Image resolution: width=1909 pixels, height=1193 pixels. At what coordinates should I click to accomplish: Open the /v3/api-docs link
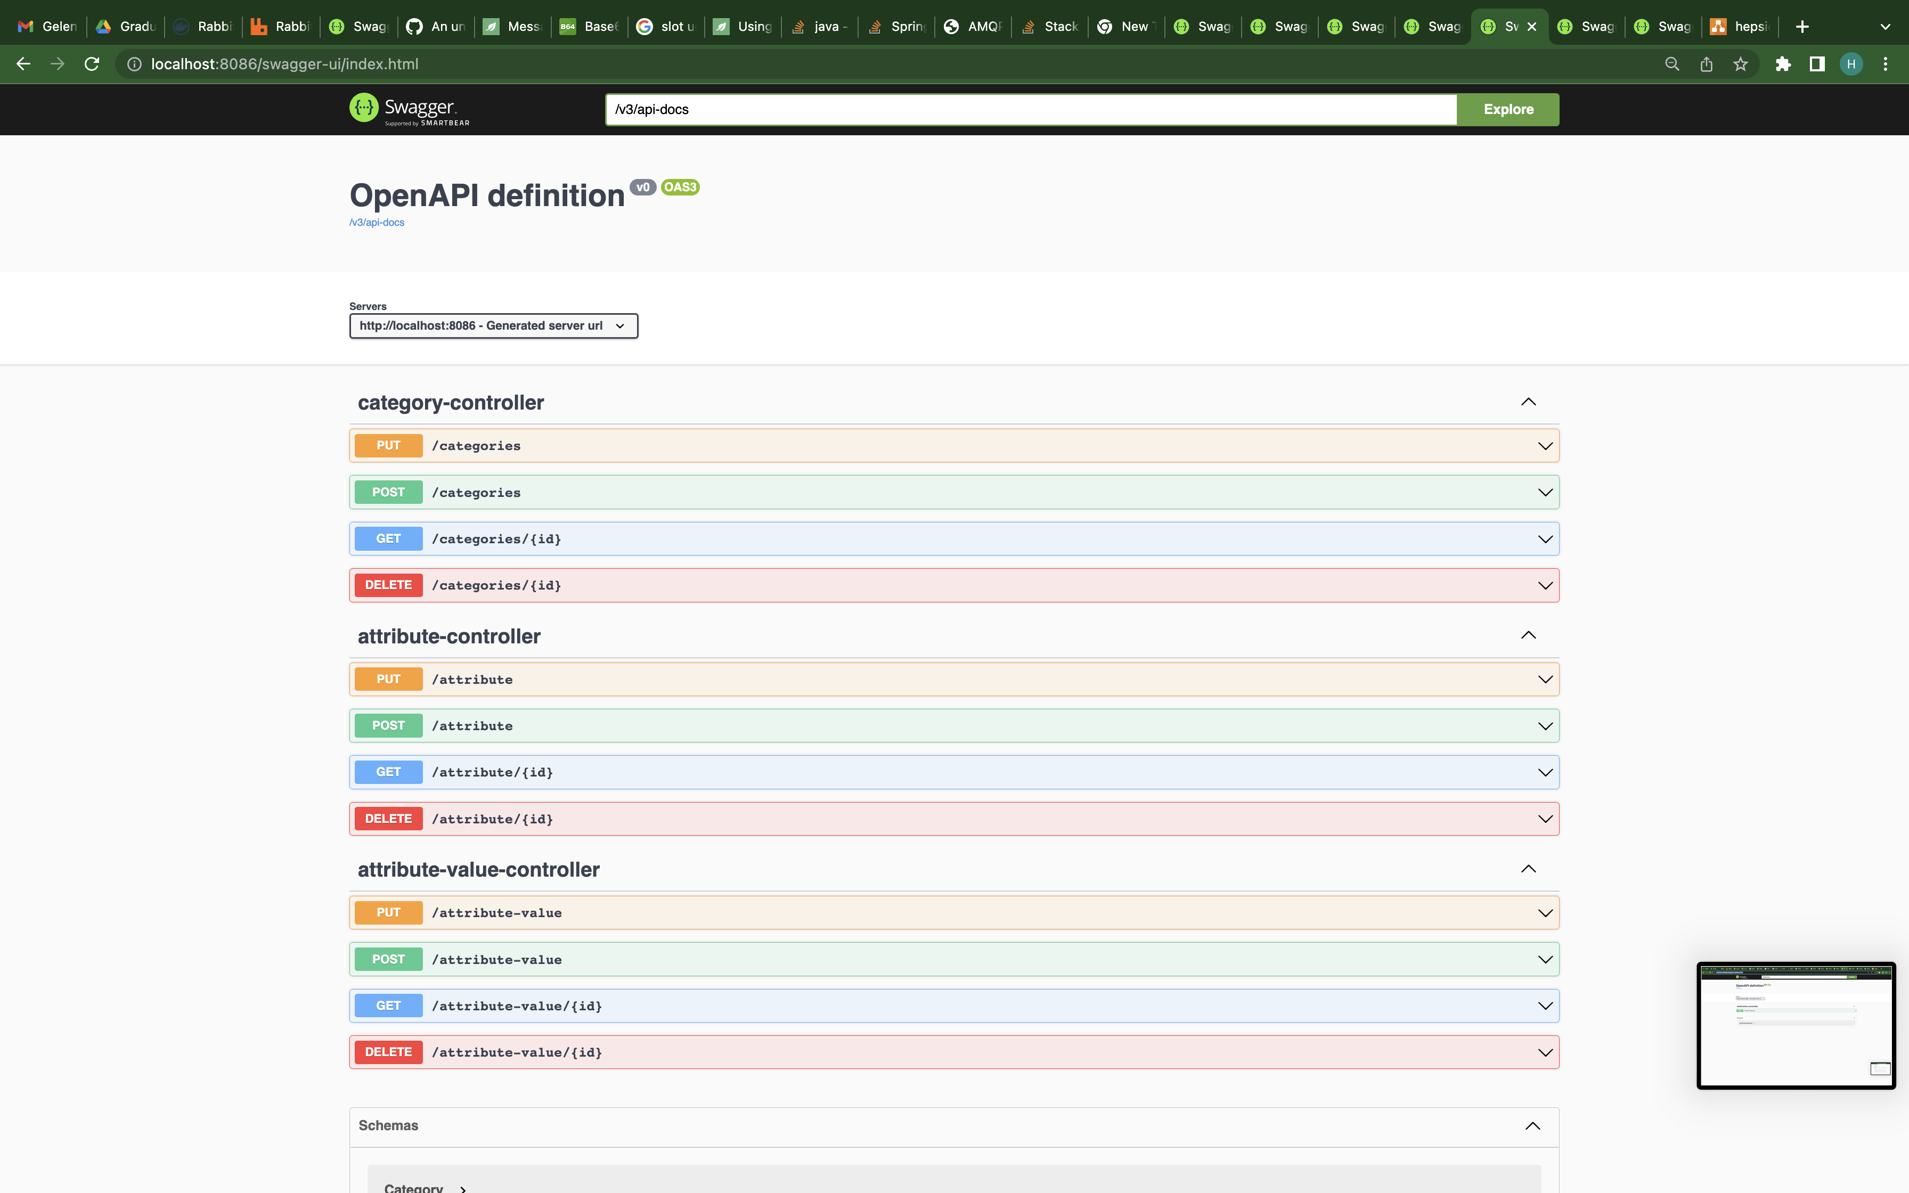tap(376, 222)
